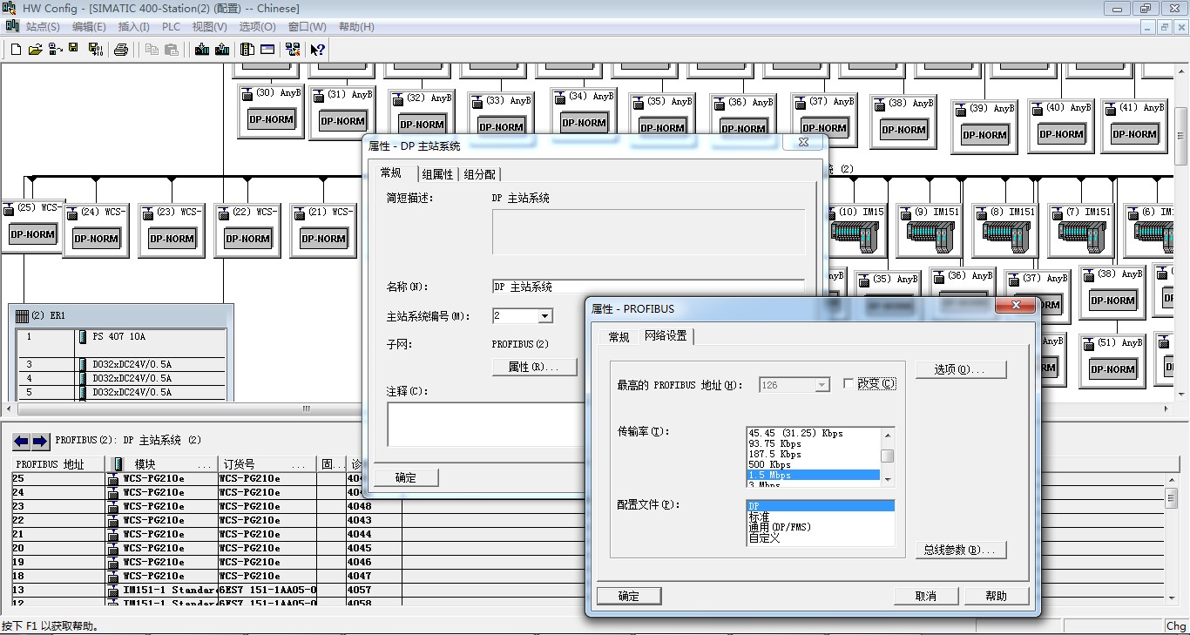The width and height of the screenshot is (1190, 635).
Task: Select the (30) AnyB DP-NORM slave icon
Action: point(271,111)
